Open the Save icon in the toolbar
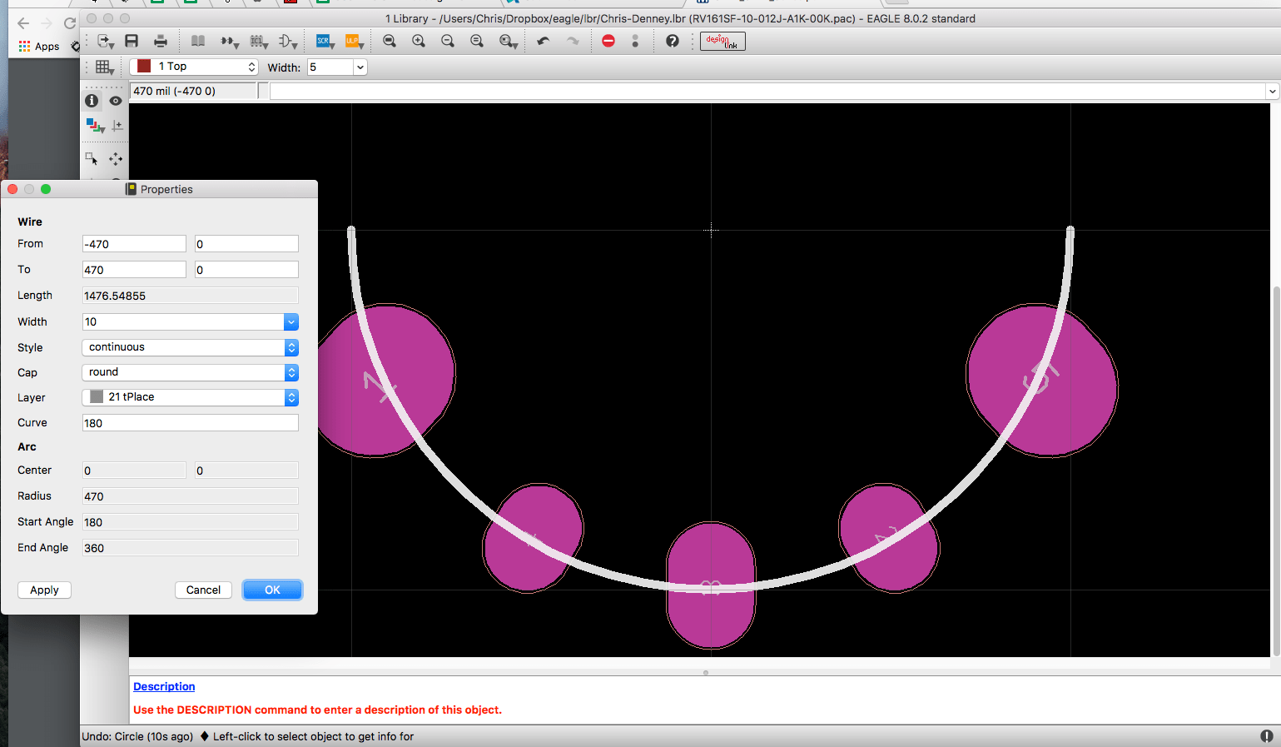Image resolution: width=1281 pixels, height=747 pixels. (132, 40)
